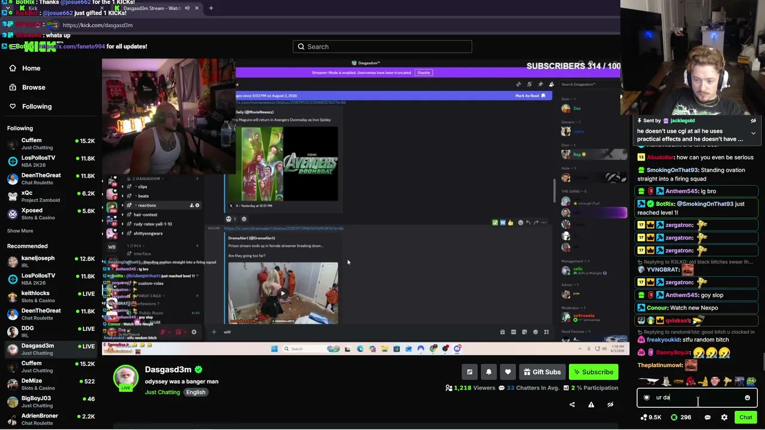Click the 296 KICKs balance icon

coord(674,417)
